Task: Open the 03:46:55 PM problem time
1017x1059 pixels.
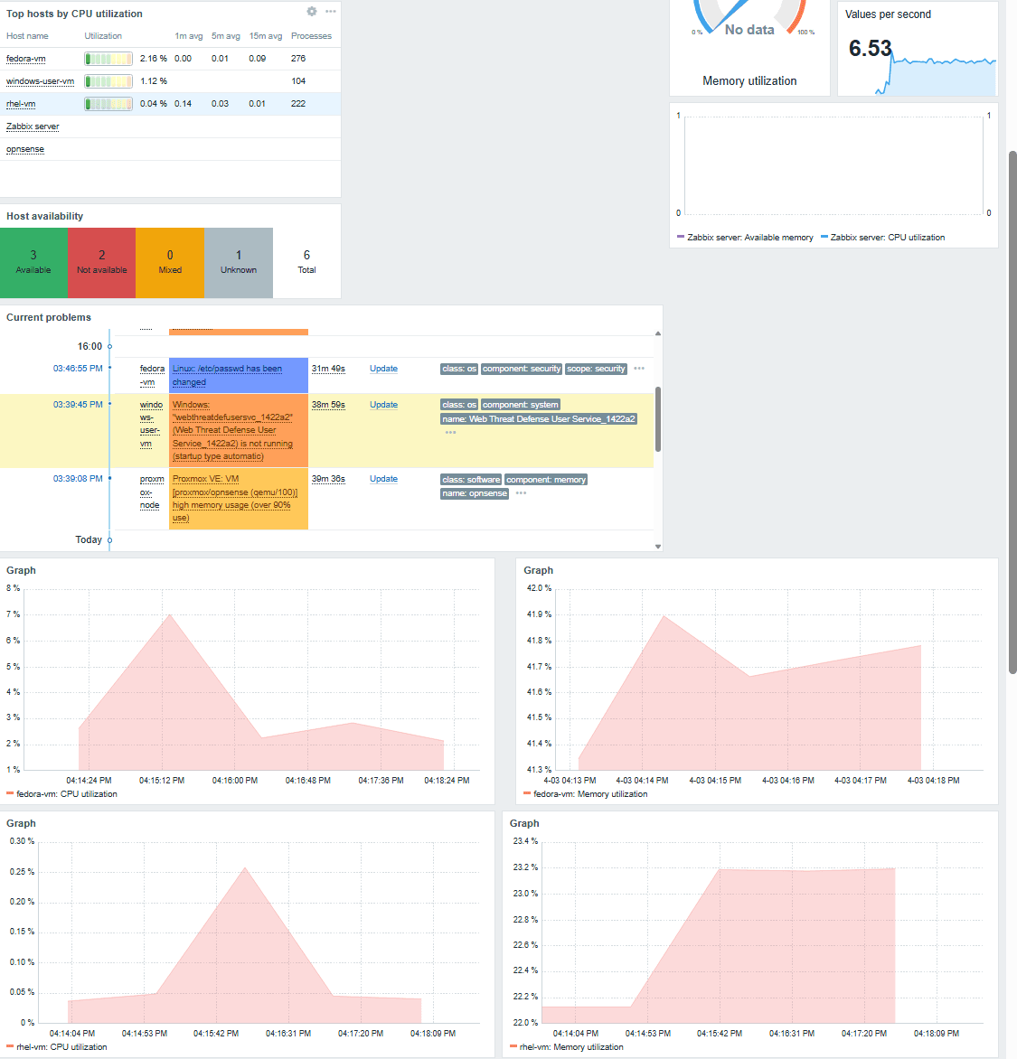Action: [78, 369]
